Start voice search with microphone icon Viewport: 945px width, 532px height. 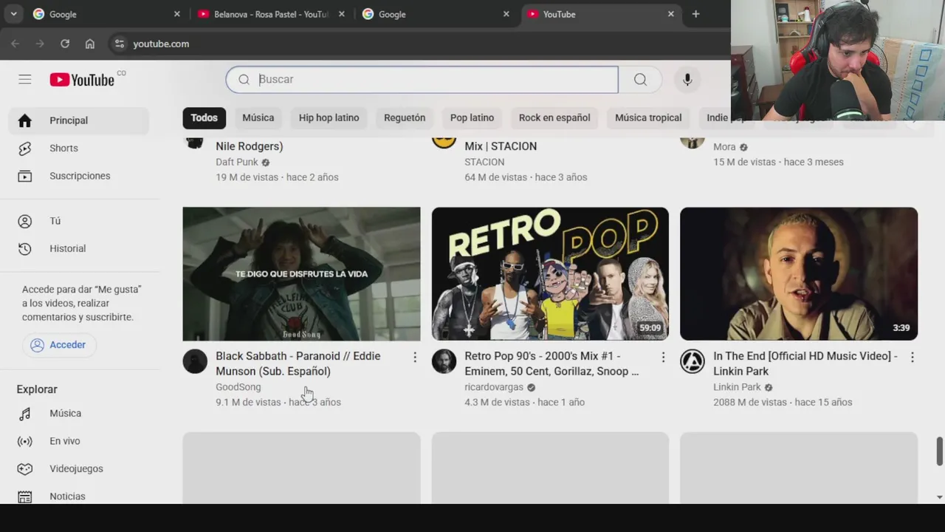pyautogui.click(x=687, y=80)
